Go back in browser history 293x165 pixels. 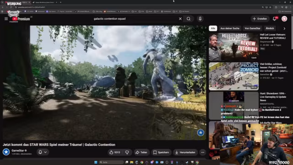tap(3, 7)
